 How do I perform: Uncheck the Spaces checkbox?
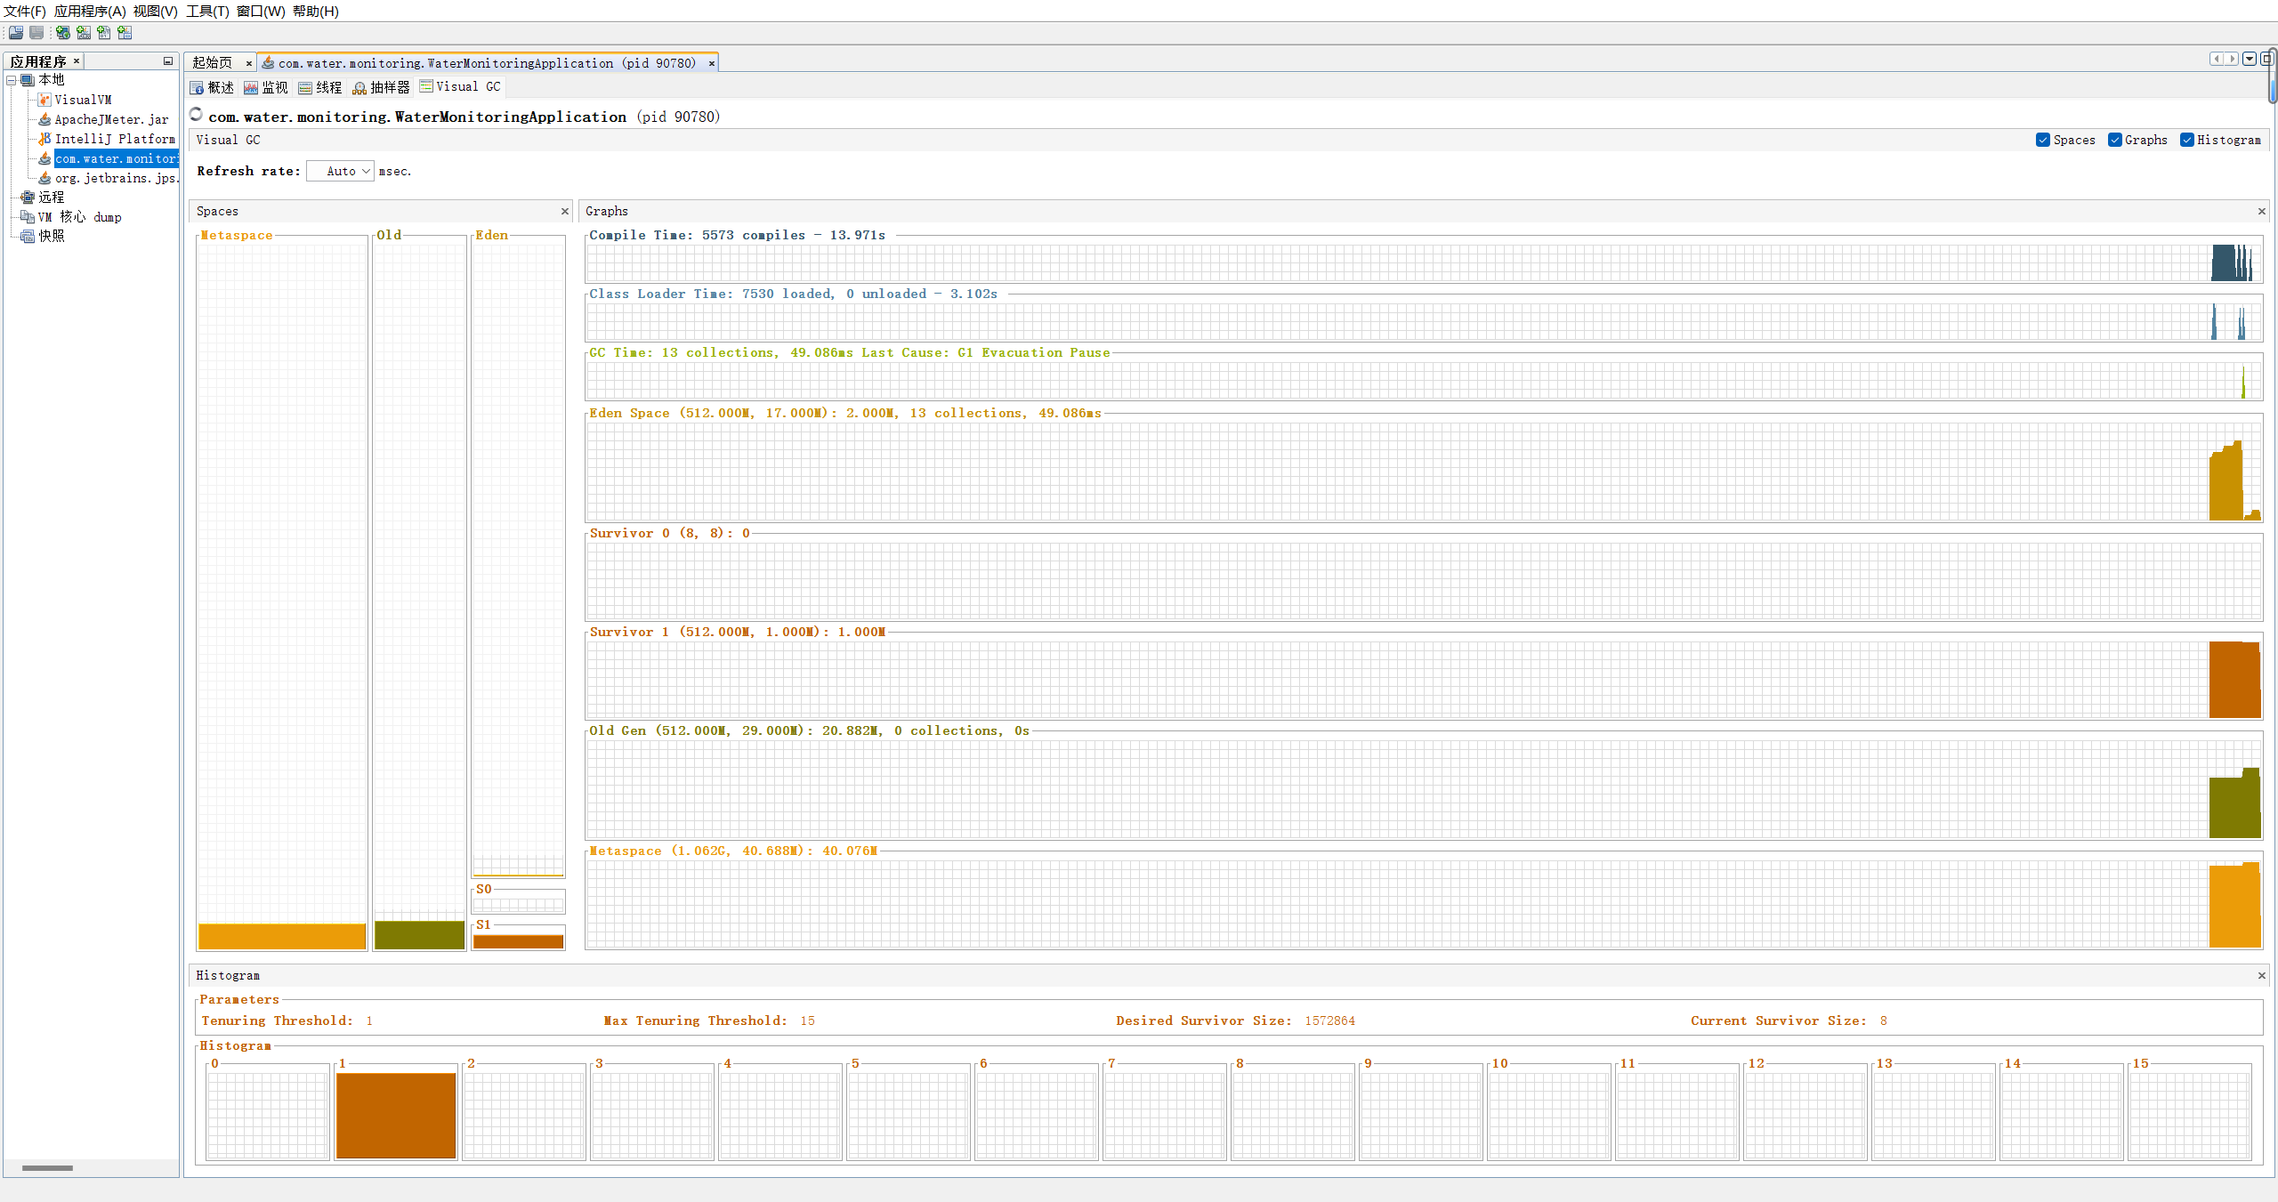pyautogui.click(x=2042, y=140)
